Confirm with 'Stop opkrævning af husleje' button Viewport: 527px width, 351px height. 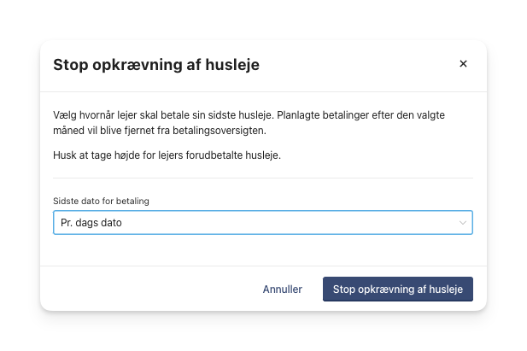click(x=397, y=289)
